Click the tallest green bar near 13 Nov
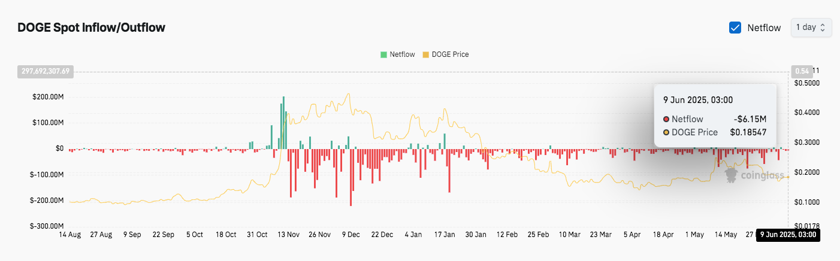Image resolution: width=840 pixels, height=261 pixels. 283,123
